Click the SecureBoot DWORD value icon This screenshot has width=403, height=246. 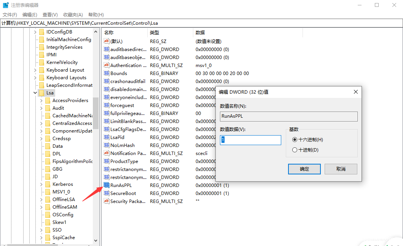pos(107,193)
